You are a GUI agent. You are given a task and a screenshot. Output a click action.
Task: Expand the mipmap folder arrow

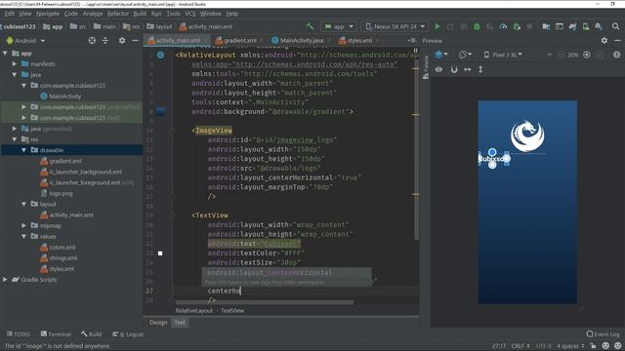23,225
